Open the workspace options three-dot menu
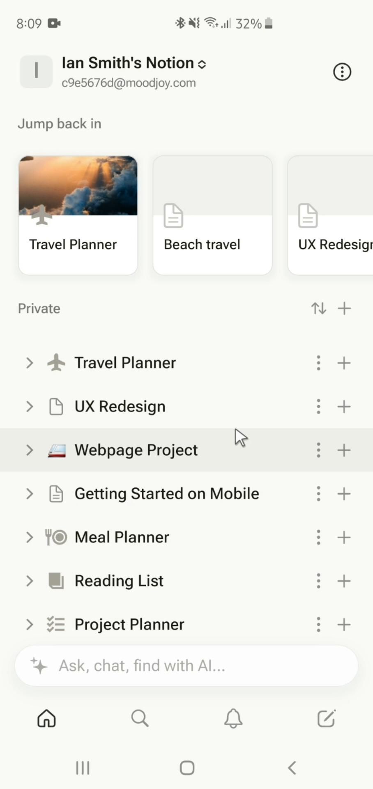 point(342,72)
